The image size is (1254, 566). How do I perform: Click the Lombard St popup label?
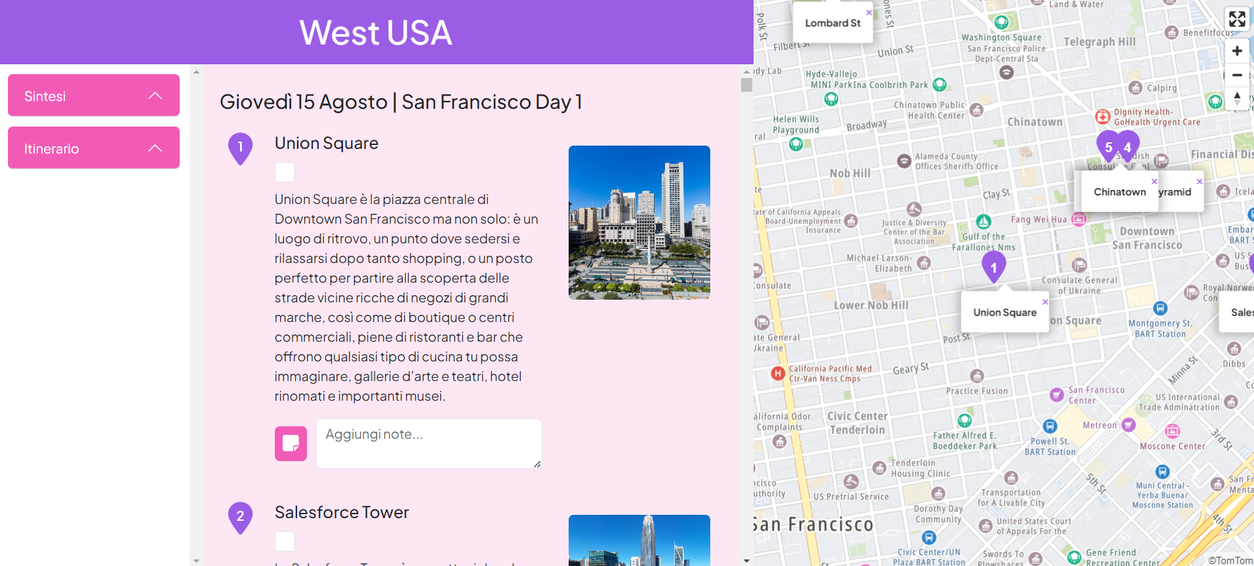click(x=833, y=23)
